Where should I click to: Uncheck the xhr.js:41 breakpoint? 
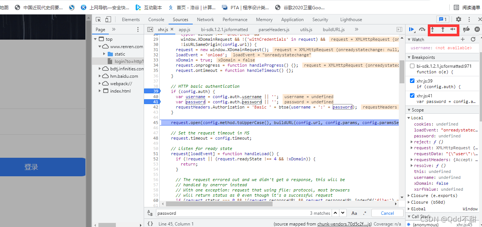click(412, 96)
